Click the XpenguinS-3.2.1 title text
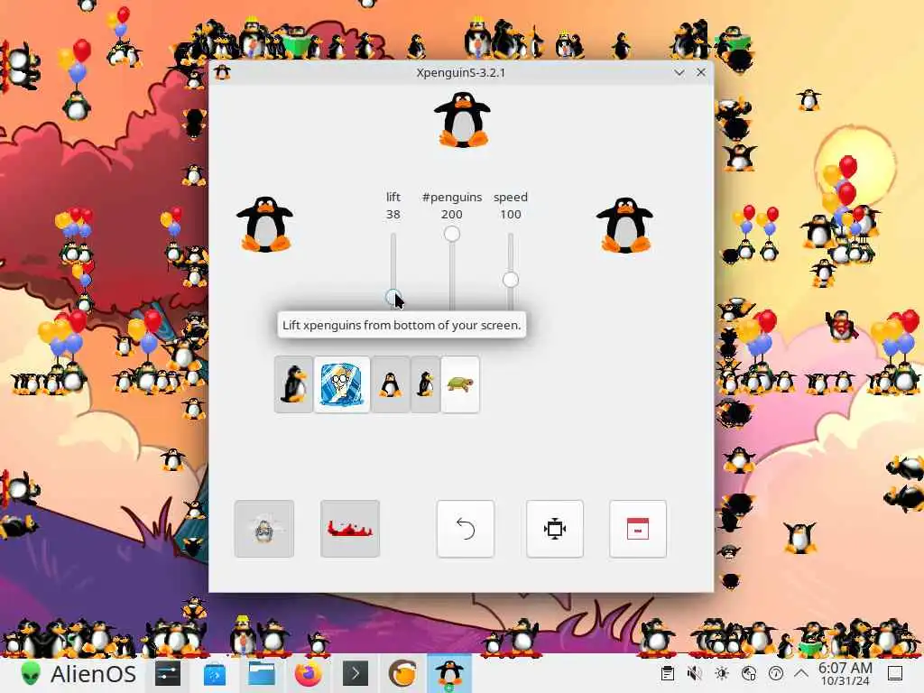Viewport: 924px width, 693px height. coord(461,72)
